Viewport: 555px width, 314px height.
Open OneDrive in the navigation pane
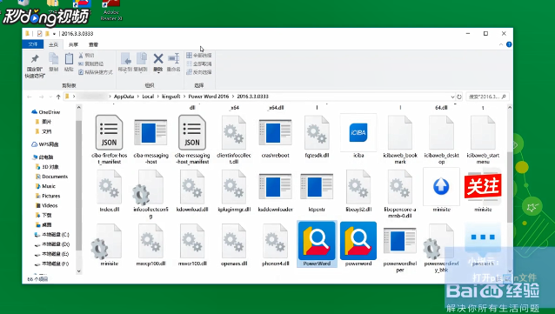point(45,112)
